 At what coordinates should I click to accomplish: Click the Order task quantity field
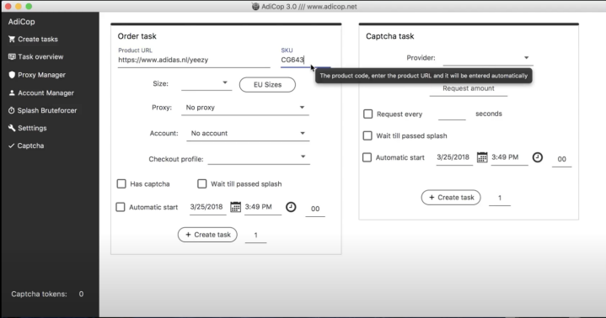point(255,235)
